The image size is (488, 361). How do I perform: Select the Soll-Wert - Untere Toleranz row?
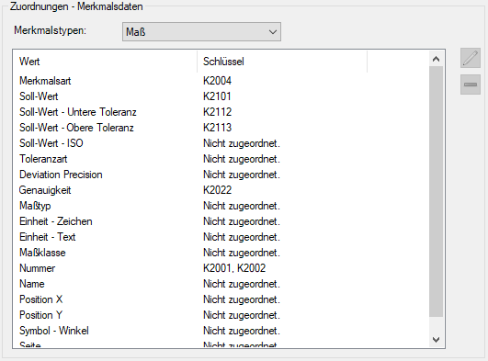coord(221,112)
